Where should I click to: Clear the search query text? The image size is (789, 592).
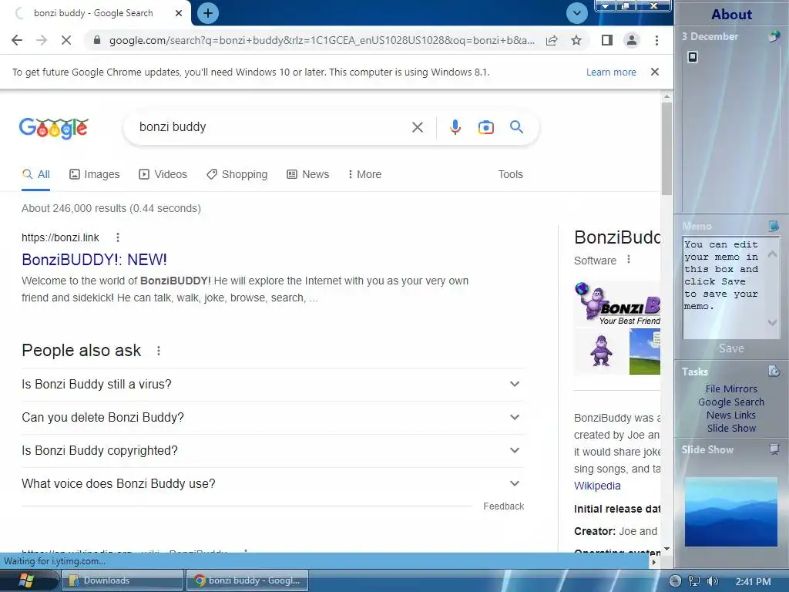coord(417,127)
